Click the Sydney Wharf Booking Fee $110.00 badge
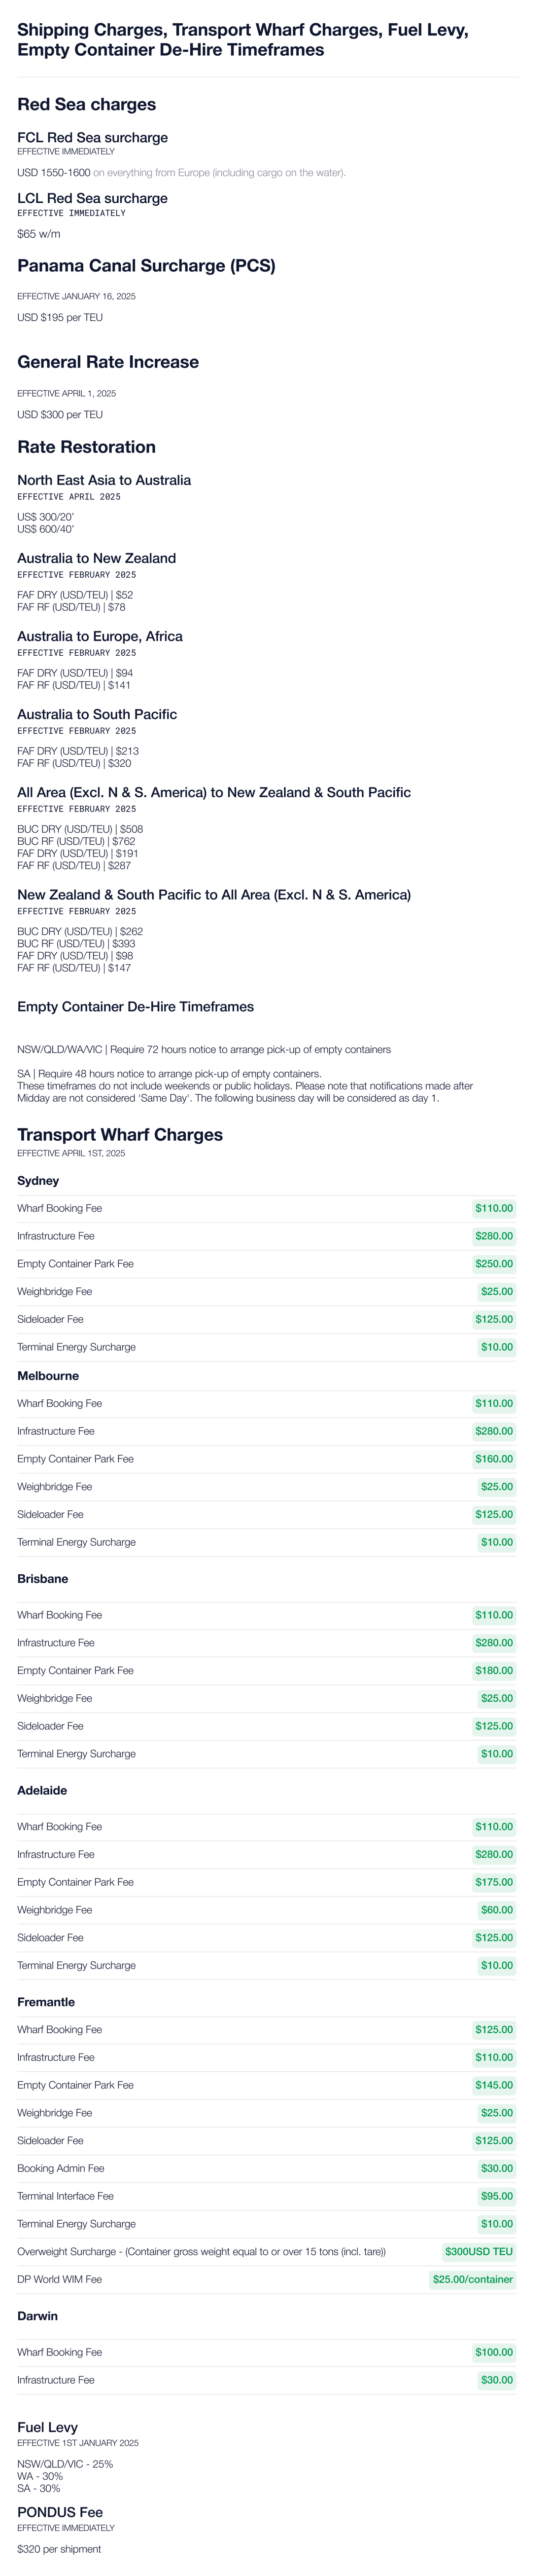This screenshot has height=2576, width=552. pos(494,1208)
